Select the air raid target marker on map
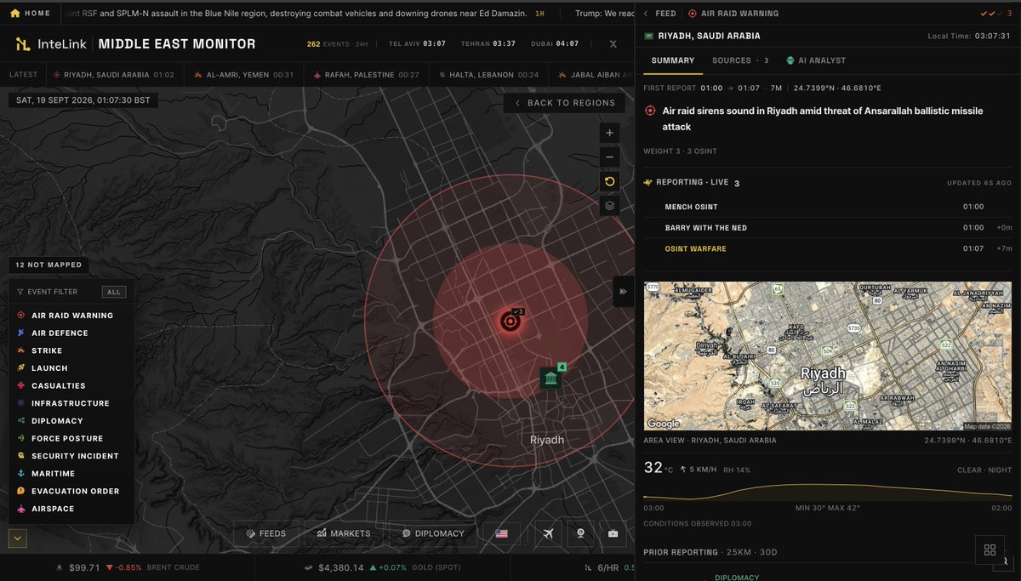Image resolution: width=1021 pixels, height=581 pixels. (x=510, y=321)
